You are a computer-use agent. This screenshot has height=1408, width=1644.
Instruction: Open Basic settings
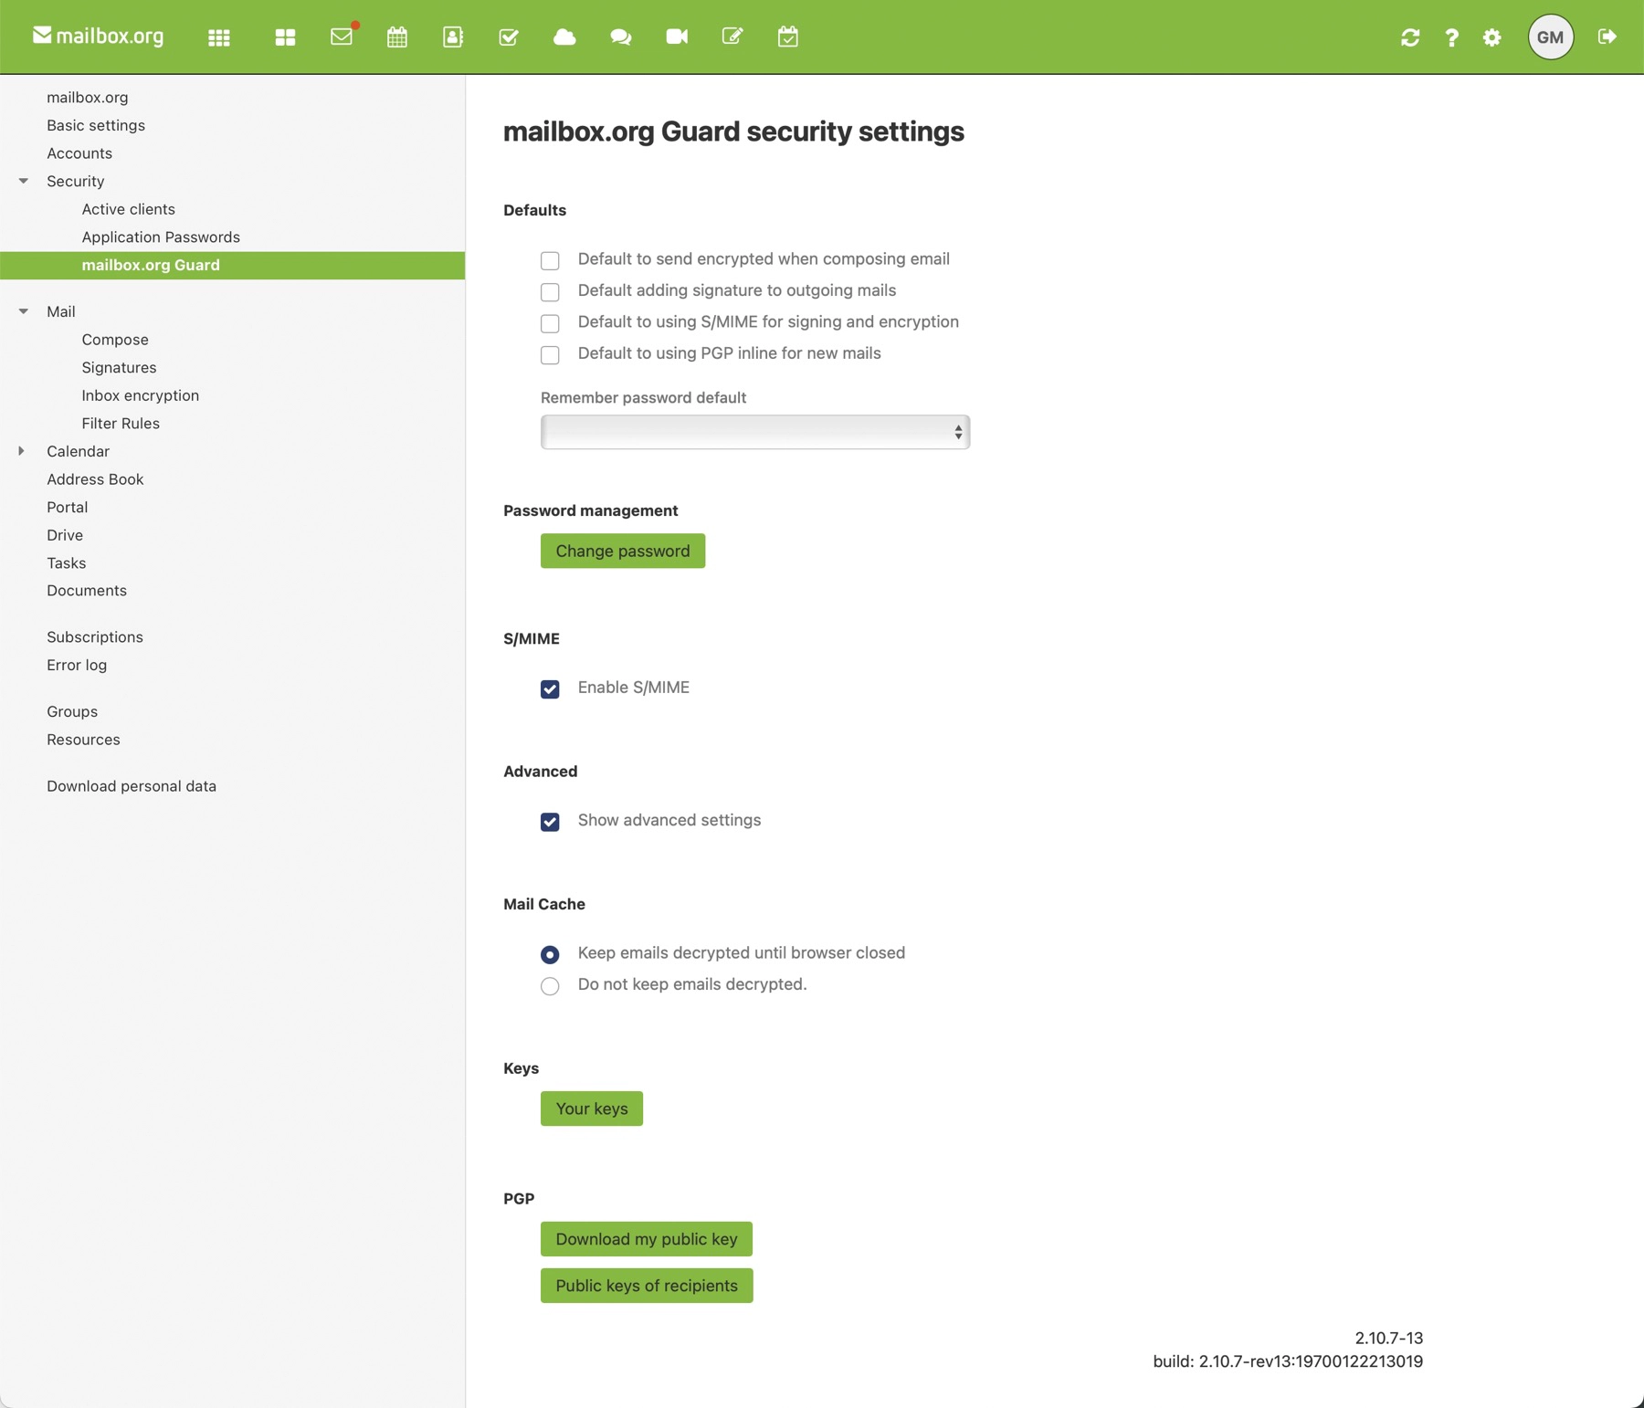coord(96,125)
